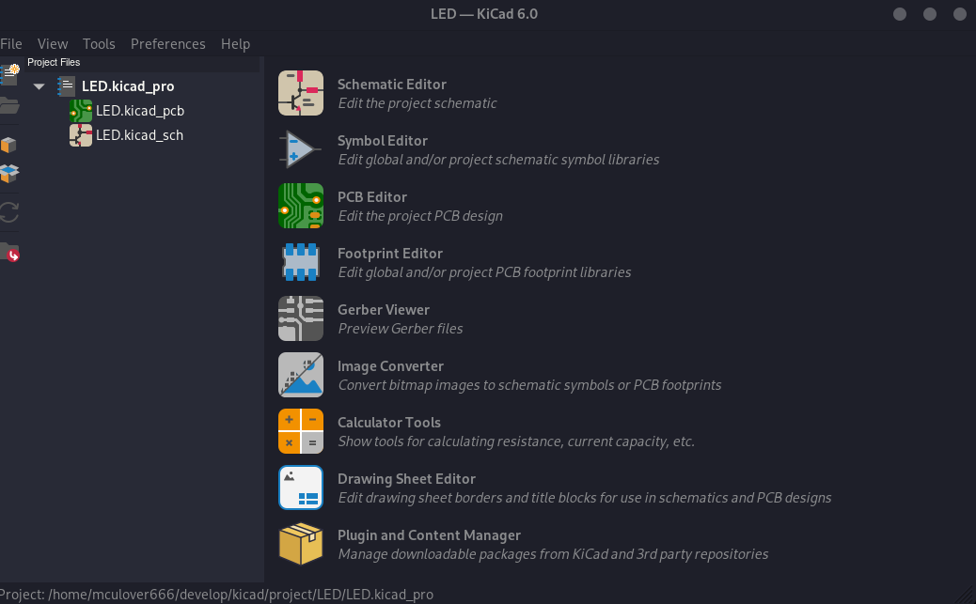Launch the Drawing Sheet Editor icon
The height and width of the screenshot is (604, 976).
point(301,488)
